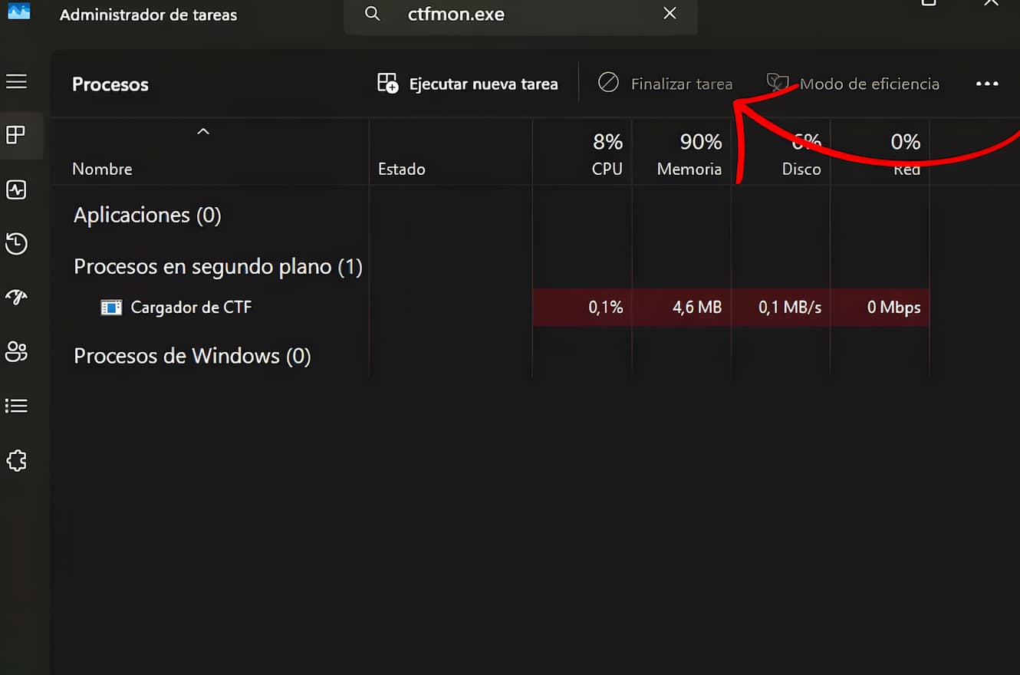Image resolution: width=1020 pixels, height=675 pixels.
Task: Clear the ctfmon.exe search text
Action: [670, 14]
